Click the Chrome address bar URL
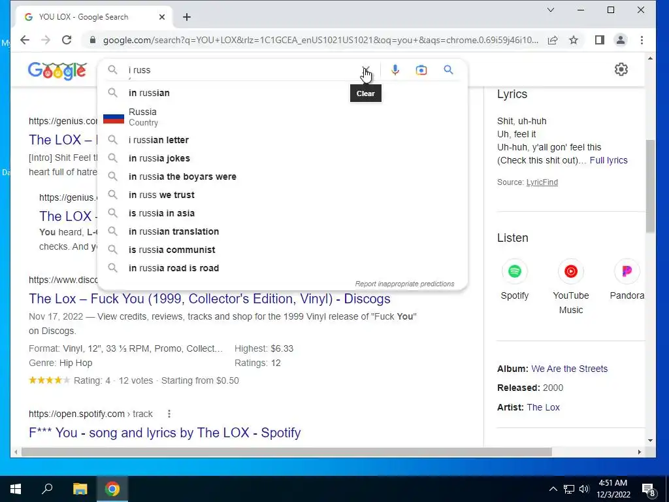 point(320,40)
